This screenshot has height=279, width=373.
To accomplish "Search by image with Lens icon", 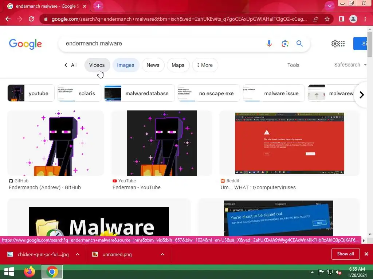I will point(285,44).
